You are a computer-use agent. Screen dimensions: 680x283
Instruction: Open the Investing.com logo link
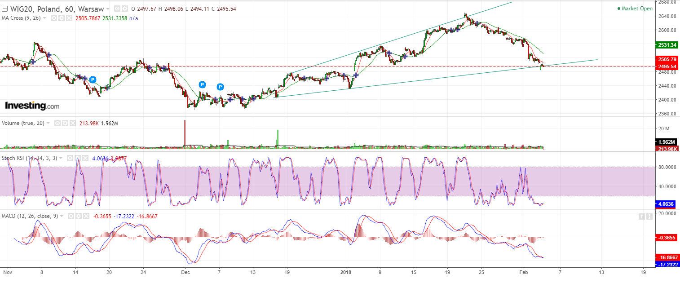[x=32, y=106]
